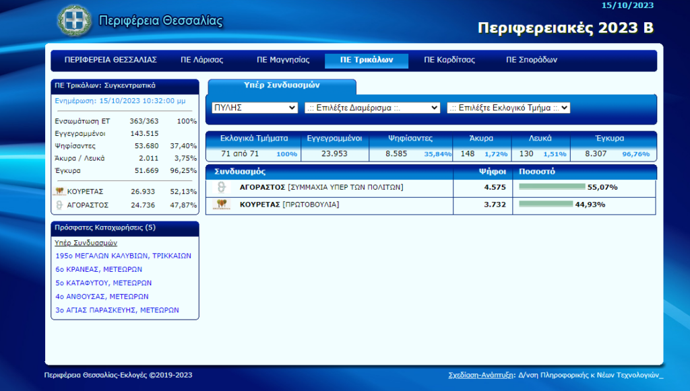The width and height of the screenshot is (690, 391).
Task: Open the Επιλέξτε Διαμέρισμα dropdown
Action: (372, 108)
